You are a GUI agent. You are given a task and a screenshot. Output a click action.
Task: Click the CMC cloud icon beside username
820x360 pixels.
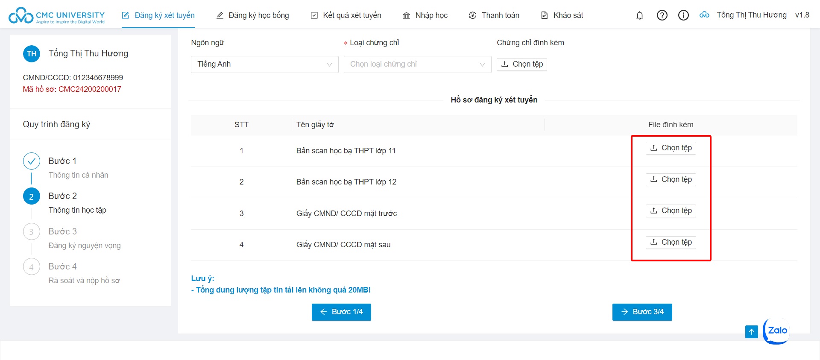[704, 15]
